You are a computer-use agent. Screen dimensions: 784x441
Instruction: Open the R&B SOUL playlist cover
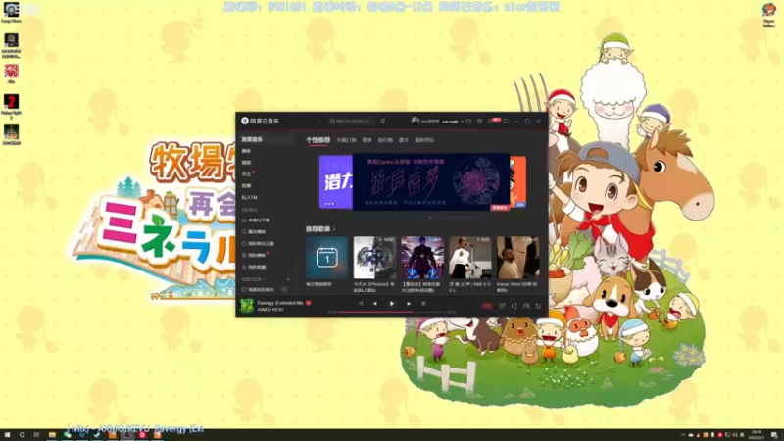pyautogui.click(x=470, y=258)
